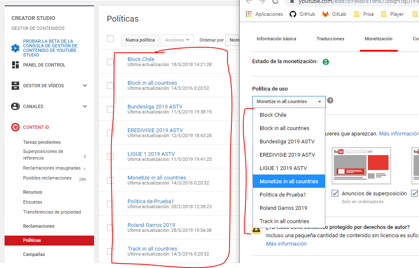
Task: Open Reclamaciones impugnadas in the sidebar
Action: point(52,168)
